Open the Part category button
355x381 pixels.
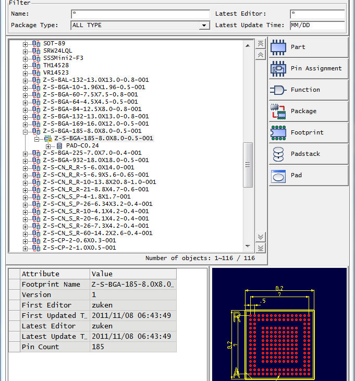pos(308,47)
